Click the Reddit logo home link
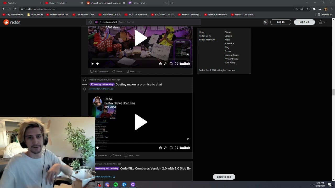This screenshot has height=188, width=335. (x=12, y=22)
